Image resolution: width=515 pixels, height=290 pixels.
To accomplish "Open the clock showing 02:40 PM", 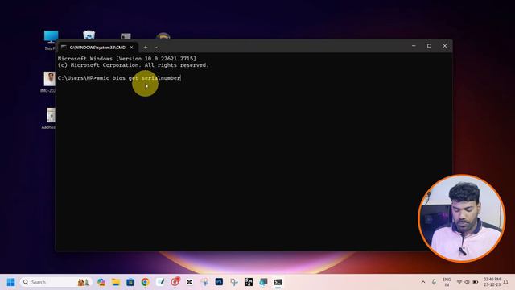I will (492, 282).
